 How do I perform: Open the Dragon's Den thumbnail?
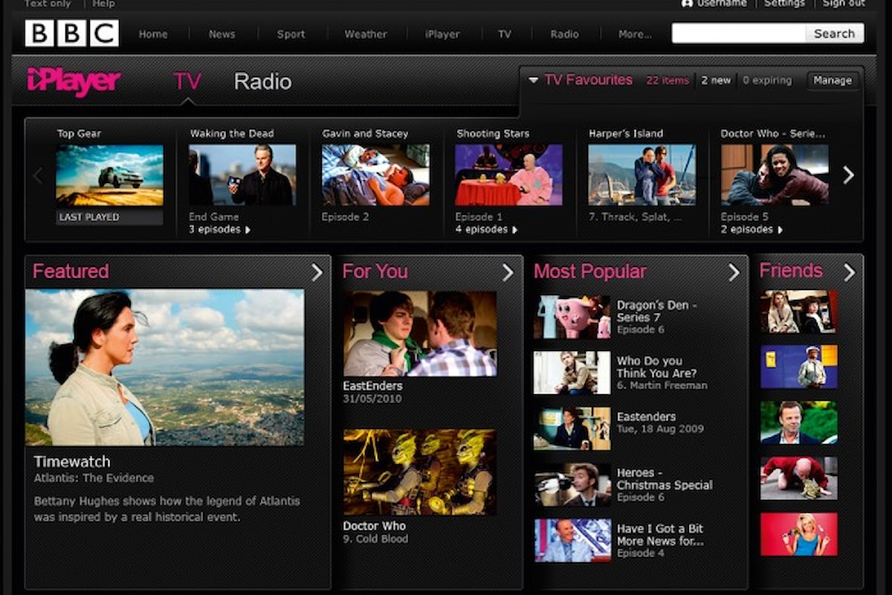572,317
